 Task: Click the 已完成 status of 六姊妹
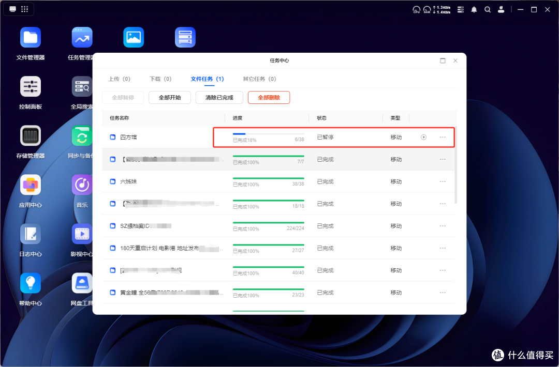326,181
